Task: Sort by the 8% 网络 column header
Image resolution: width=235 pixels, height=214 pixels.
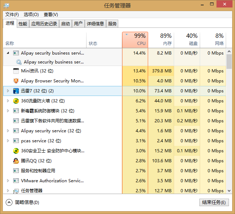Action: tap(213, 40)
